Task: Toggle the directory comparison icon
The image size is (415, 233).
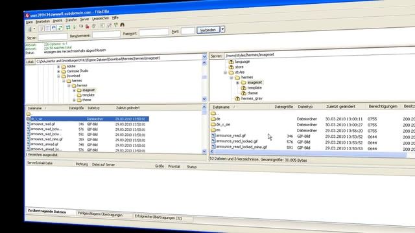Action: [109, 25]
